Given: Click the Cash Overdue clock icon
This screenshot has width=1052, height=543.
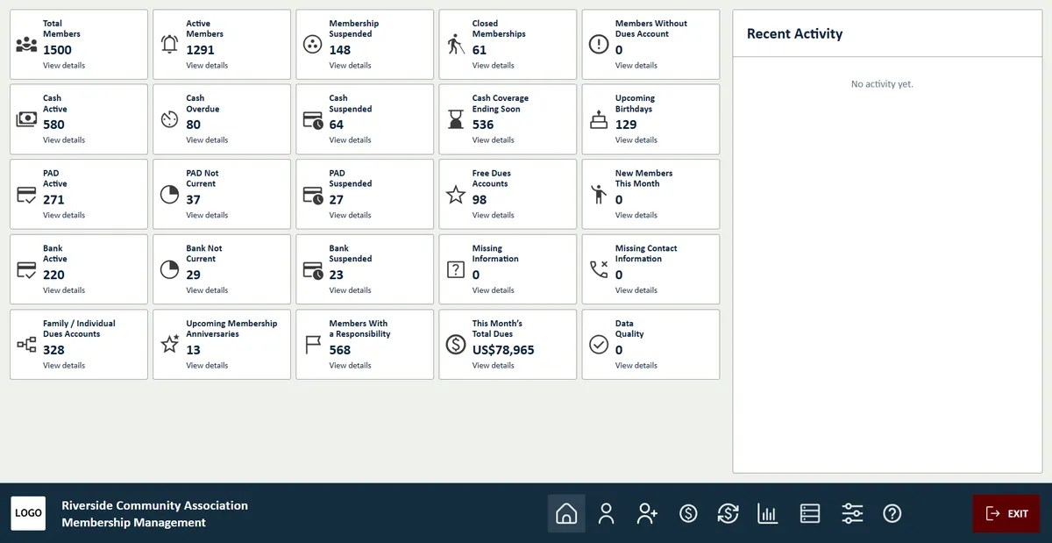Looking at the screenshot, I should click(169, 120).
